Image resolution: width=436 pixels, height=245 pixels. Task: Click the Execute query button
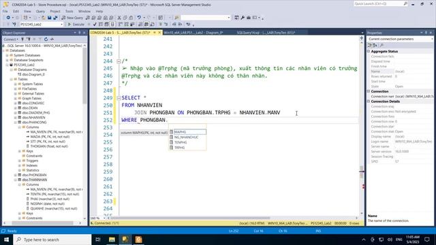[x=76, y=24]
